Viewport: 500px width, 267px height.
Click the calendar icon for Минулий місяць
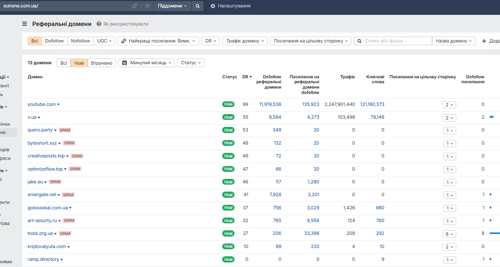pos(125,63)
